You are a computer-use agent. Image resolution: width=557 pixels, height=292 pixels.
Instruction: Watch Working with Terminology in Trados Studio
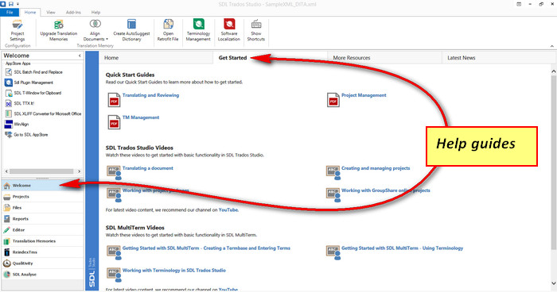click(x=174, y=271)
